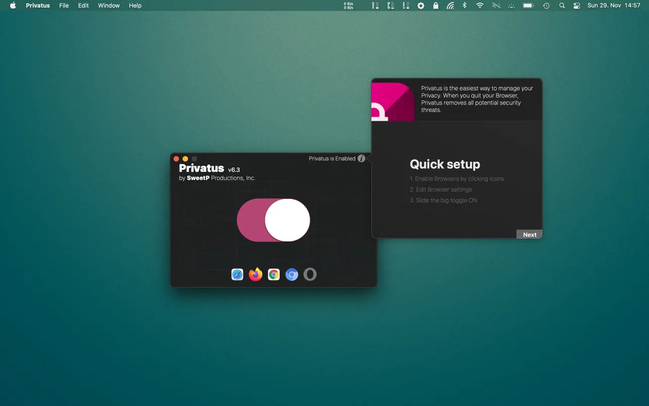Screen dimensions: 649x406
Task: Click the muted volume icon in menu bar
Action: click(496, 6)
